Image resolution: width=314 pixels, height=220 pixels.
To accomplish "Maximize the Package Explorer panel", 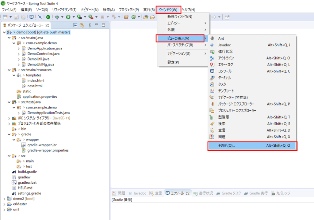I will point(103,25).
